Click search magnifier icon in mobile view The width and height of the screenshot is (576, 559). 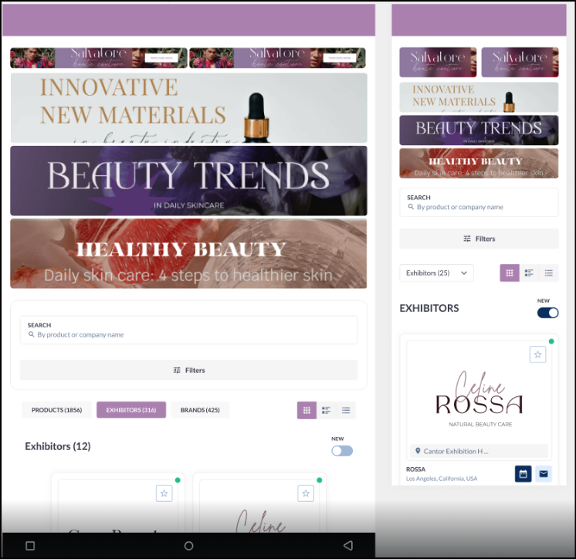[411, 207]
